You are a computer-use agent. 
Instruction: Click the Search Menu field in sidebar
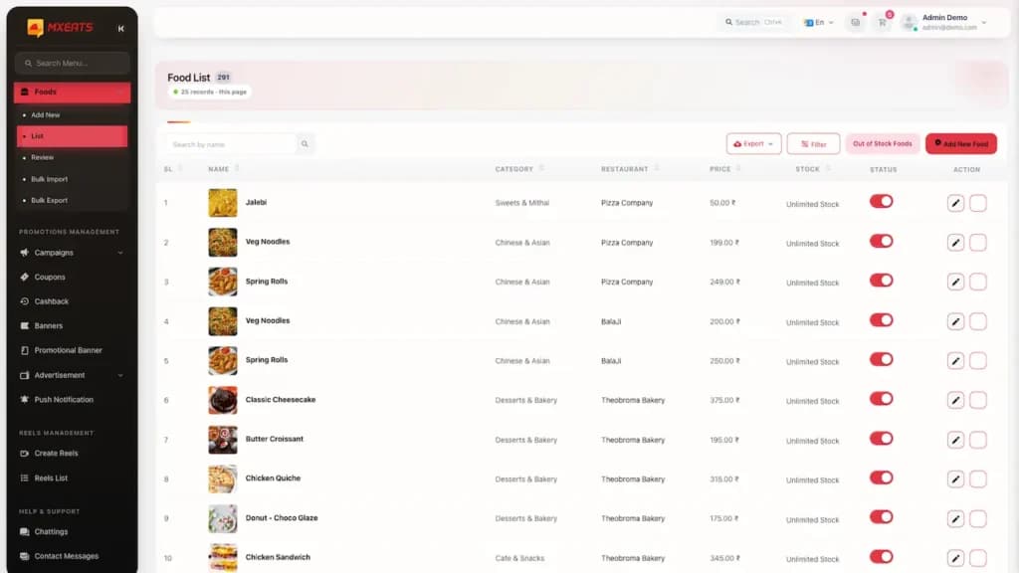point(72,63)
